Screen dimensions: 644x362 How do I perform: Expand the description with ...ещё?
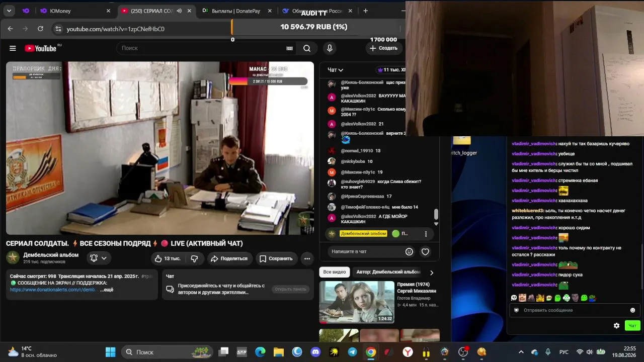pos(107,290)
